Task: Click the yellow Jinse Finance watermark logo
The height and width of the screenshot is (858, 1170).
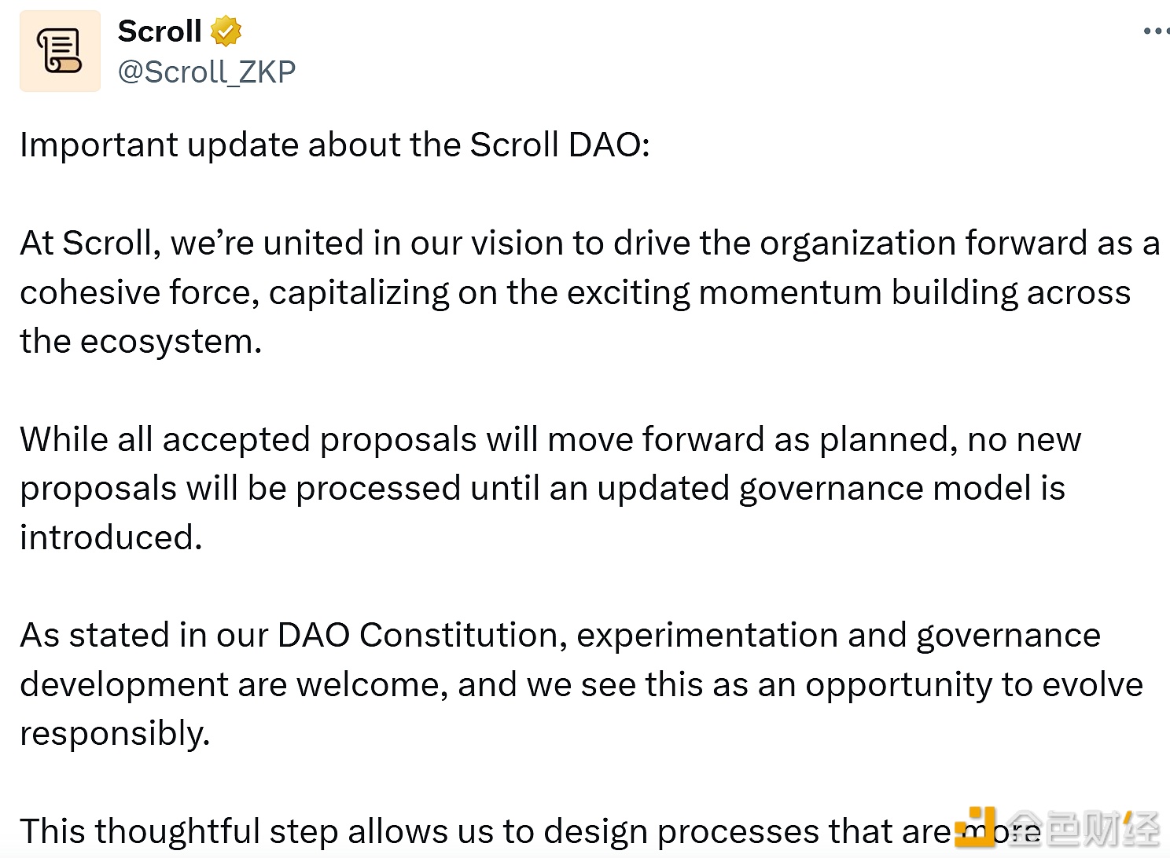Action: 976,827
